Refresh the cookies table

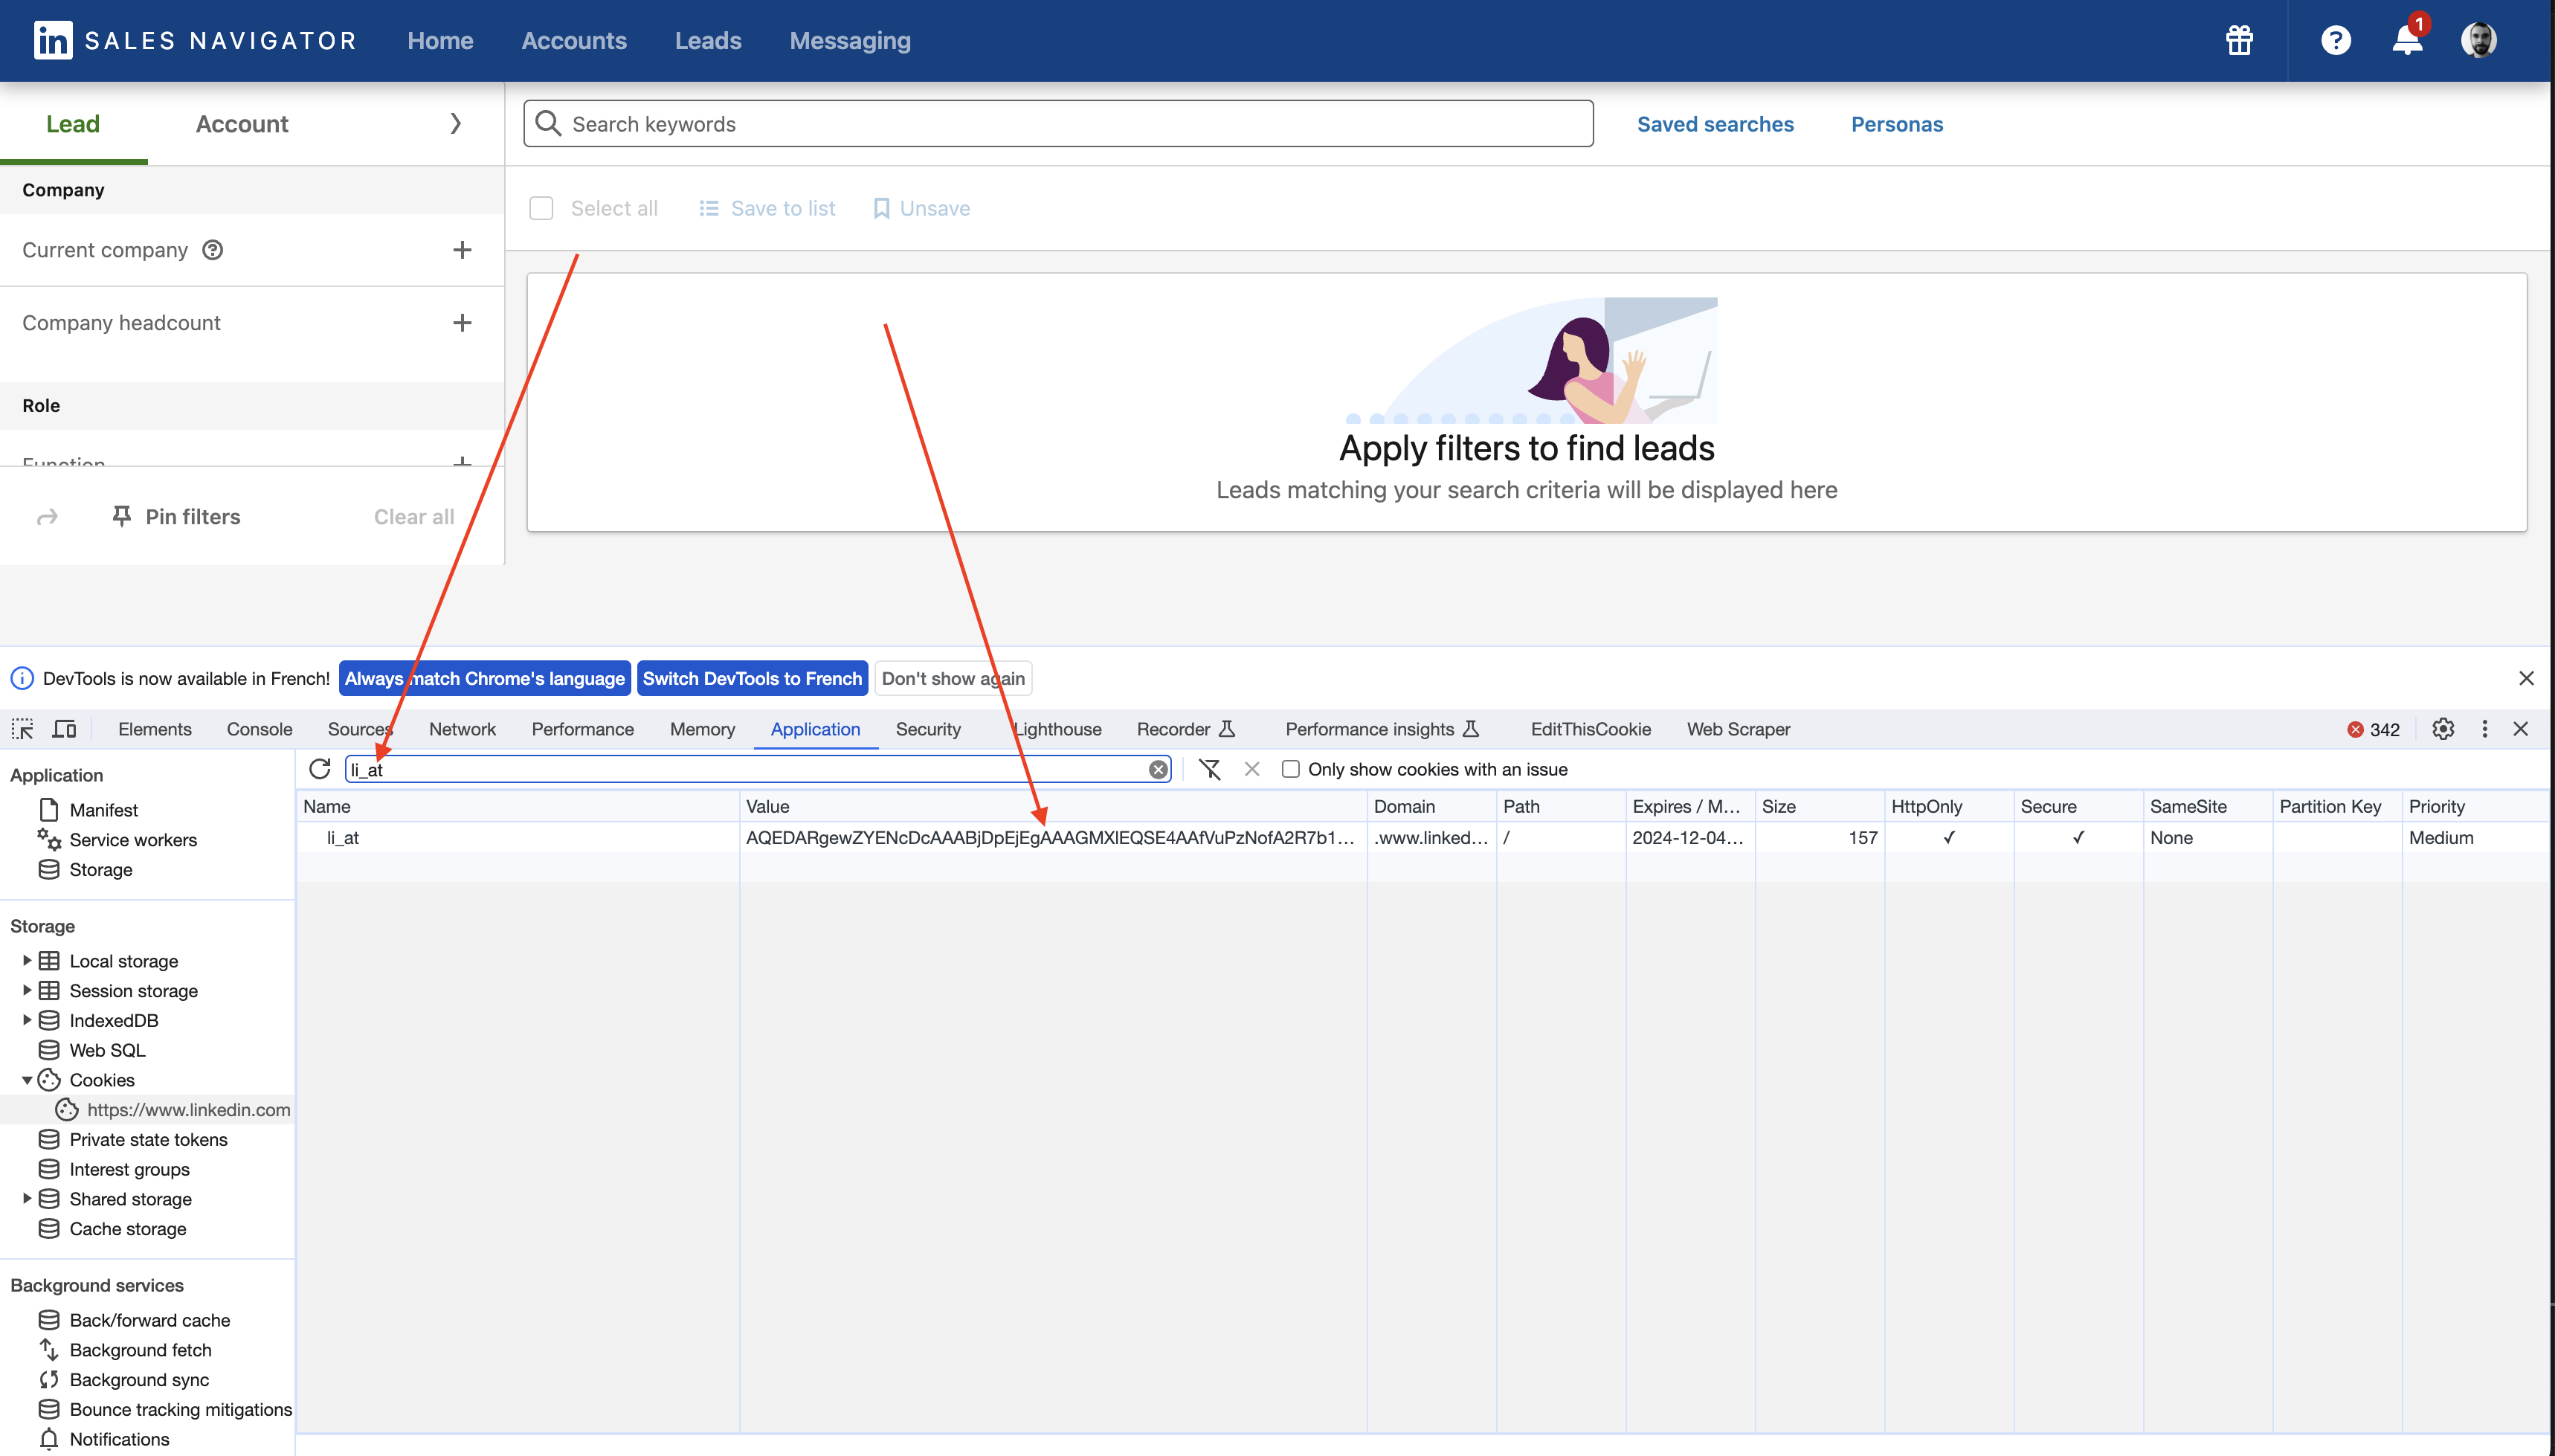320,769
